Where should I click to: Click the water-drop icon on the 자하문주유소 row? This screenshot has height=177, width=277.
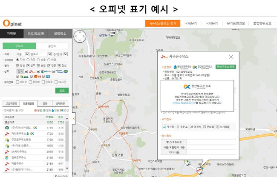coord(28,134)
